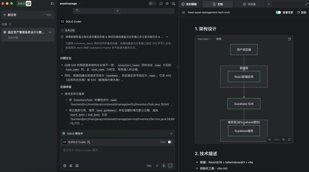Viewport: 309px width, 172px height.
Task: Expand the 思考过程 thinking section
Action: coord(68,30)
